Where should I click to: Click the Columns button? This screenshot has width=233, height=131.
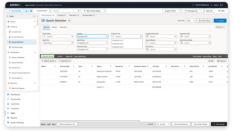(222, 61)
